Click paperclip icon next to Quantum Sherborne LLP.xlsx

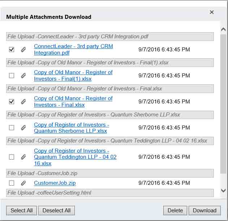click(x=23, y=128)
